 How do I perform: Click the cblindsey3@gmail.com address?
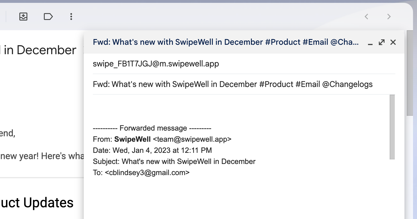(x=147, y=173)
